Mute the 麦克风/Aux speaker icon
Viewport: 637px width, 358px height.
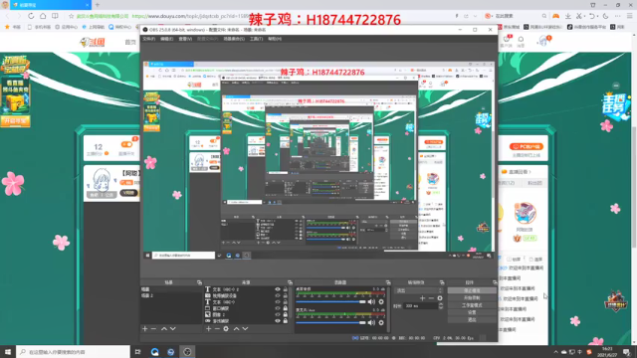(x=371, y=322)
